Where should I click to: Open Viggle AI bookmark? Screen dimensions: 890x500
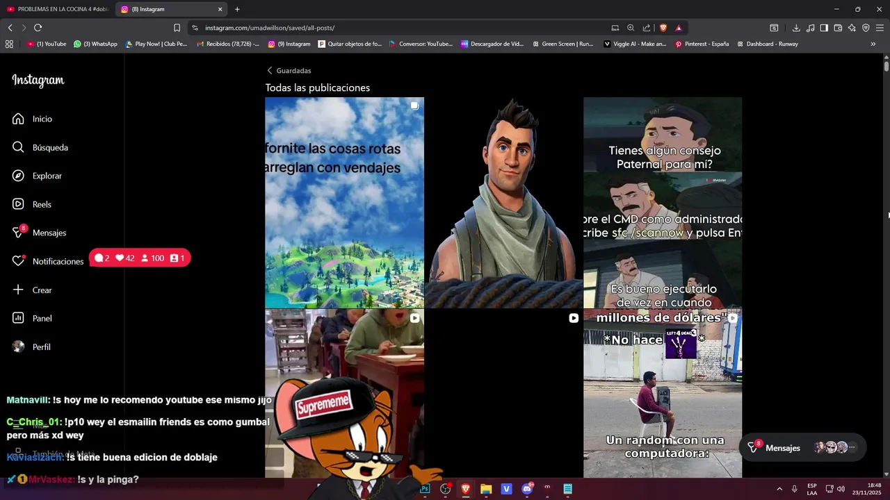(x=635, y=44)
